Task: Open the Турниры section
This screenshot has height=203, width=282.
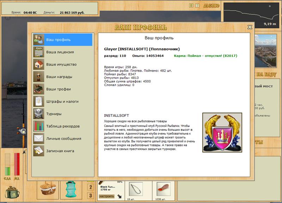Action: pyautogui.click(x=63, y=114)
